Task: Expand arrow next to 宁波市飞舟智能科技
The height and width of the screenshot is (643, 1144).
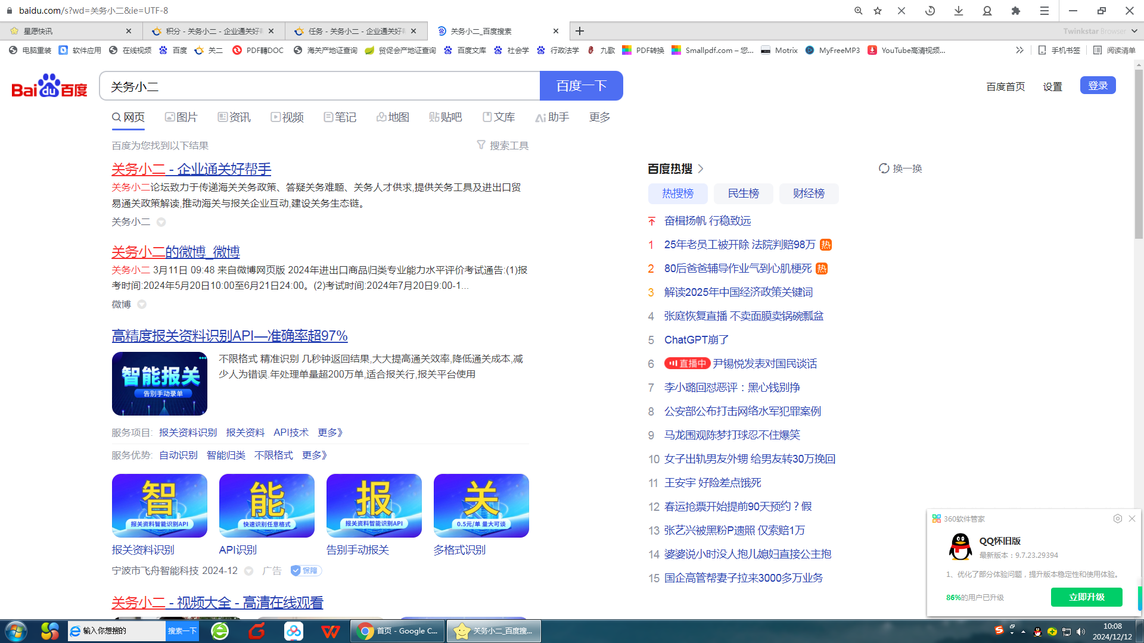Action: (248, 571)
